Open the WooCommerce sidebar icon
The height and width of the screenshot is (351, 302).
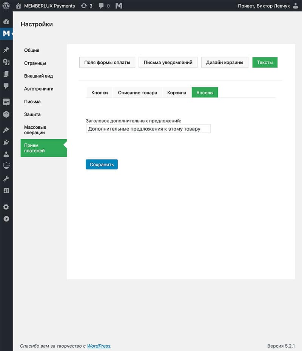pos(6,102)
